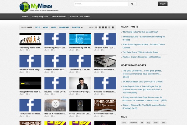
Task: Click the Log In button
Action: 163,4
